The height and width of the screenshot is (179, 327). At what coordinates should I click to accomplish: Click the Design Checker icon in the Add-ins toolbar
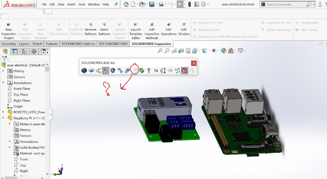coord(98,71)
